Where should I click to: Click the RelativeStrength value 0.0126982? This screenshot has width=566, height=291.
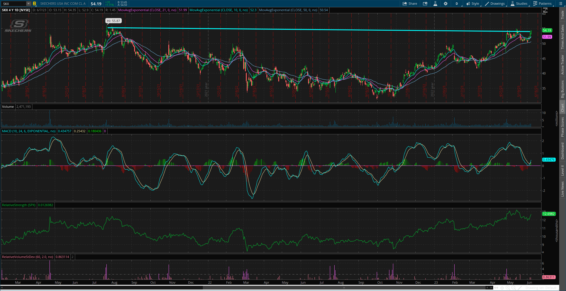45,205
